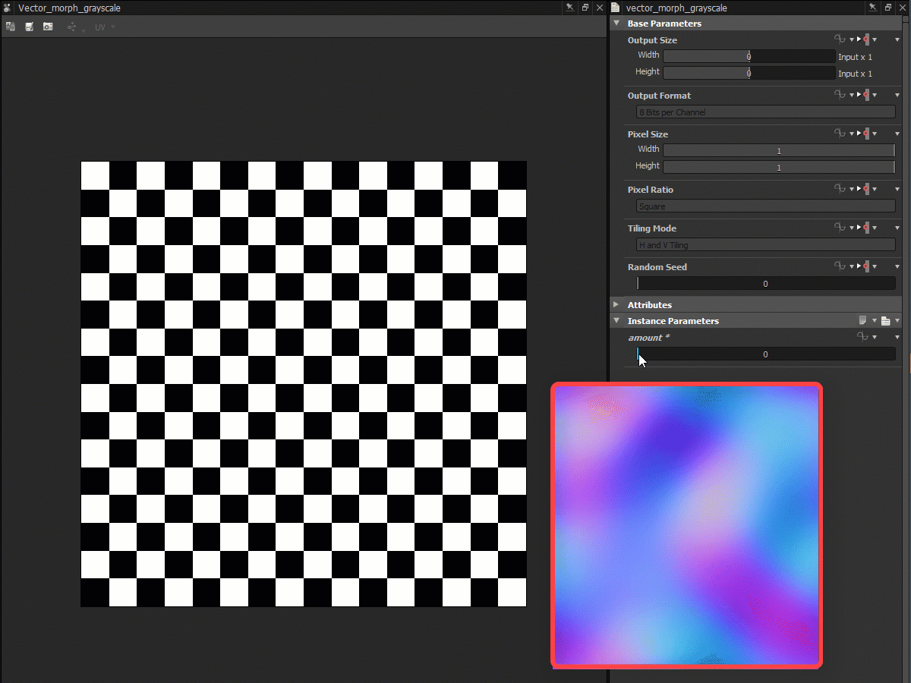Open the rightmost Random Seed options arrow
The width and height of the screenshot is (911, 683).
coord(897,266)
